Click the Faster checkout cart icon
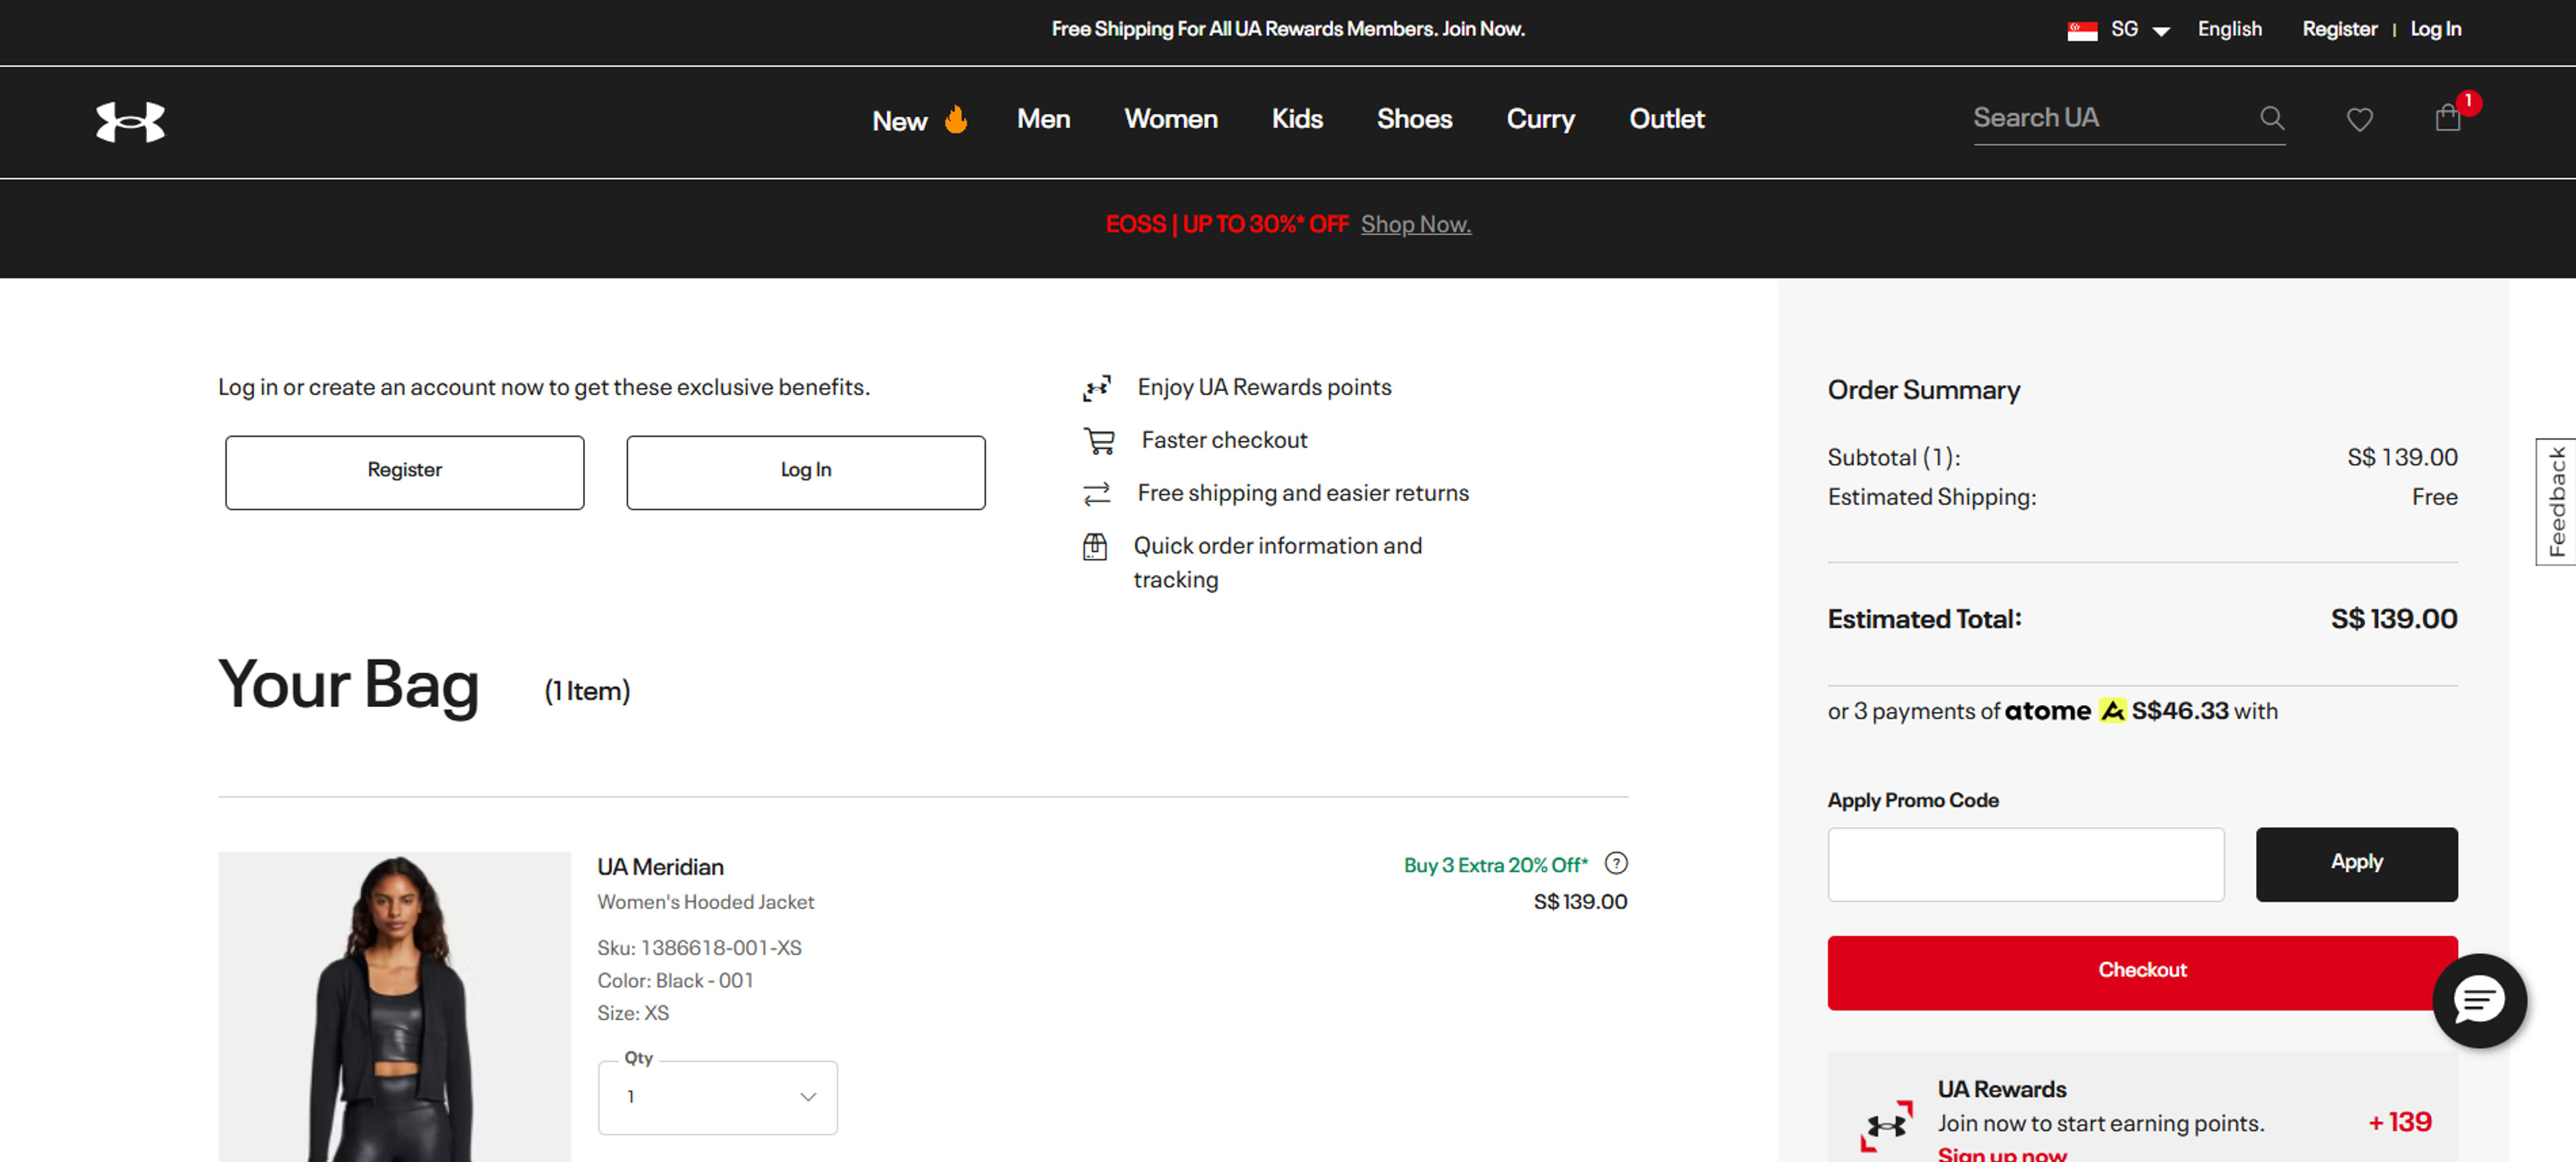This screenshot has width=2576, height=1162. [1099, 441]
